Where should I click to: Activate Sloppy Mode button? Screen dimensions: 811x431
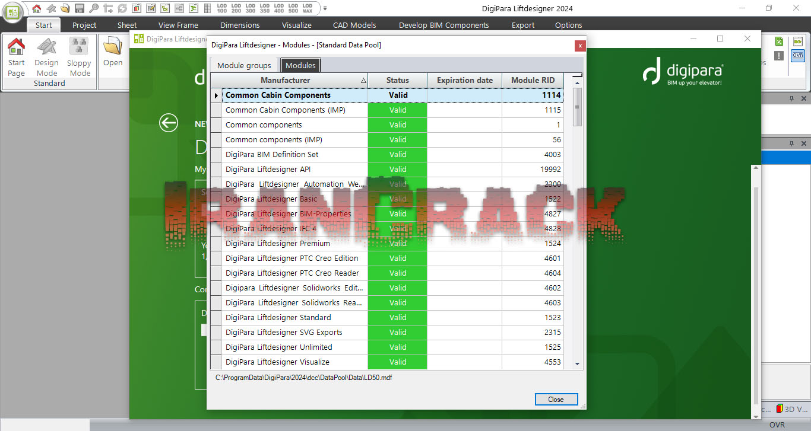pyautogui.click(x=79, y=56)
